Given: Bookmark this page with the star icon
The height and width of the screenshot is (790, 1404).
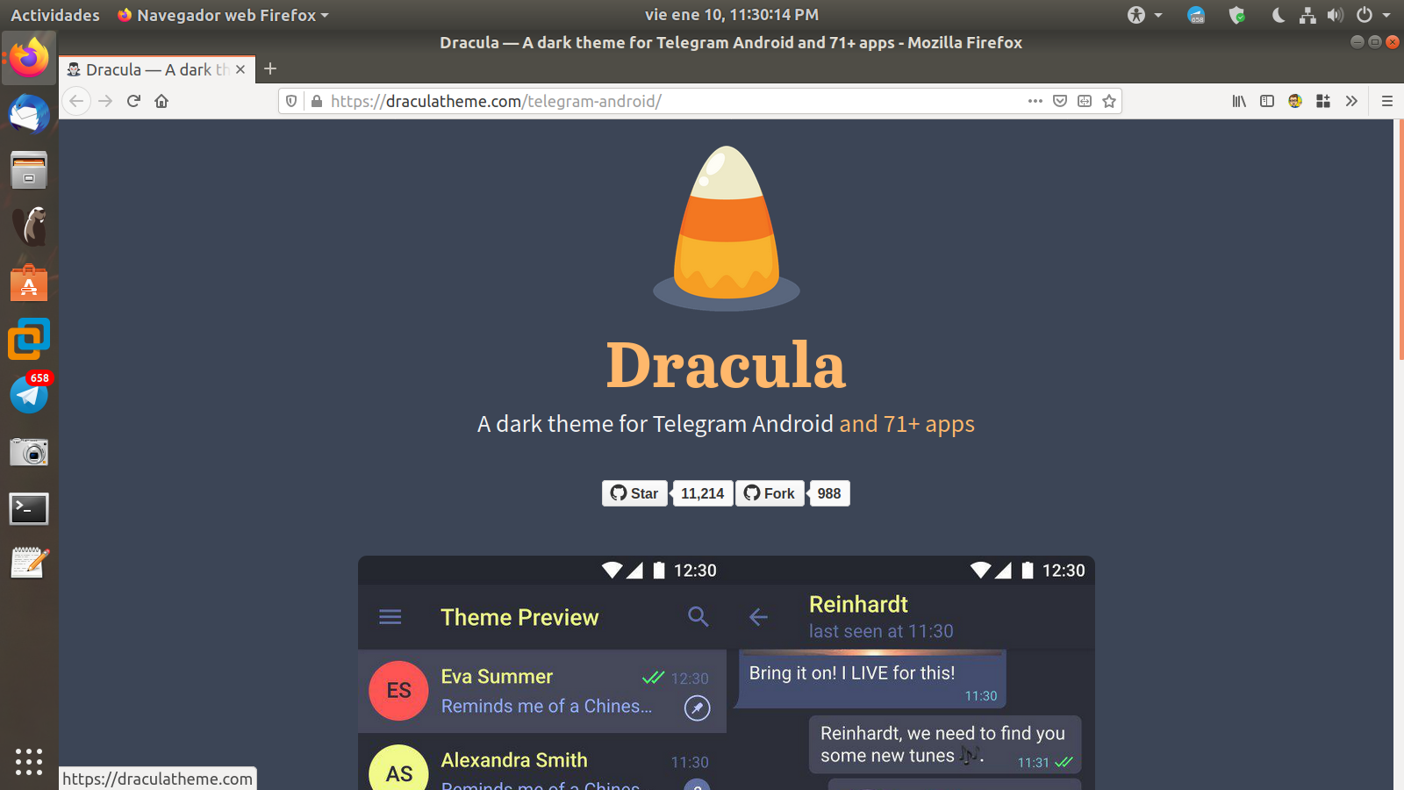Looking at the screenshot, I should point(1109,101).
